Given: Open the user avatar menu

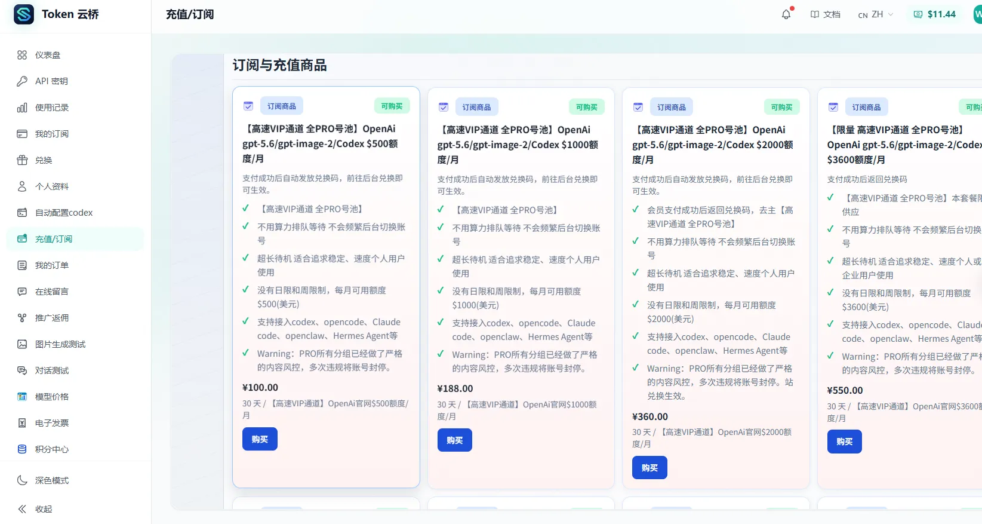Looking at the screenshot, I should [x=978, y=14].
